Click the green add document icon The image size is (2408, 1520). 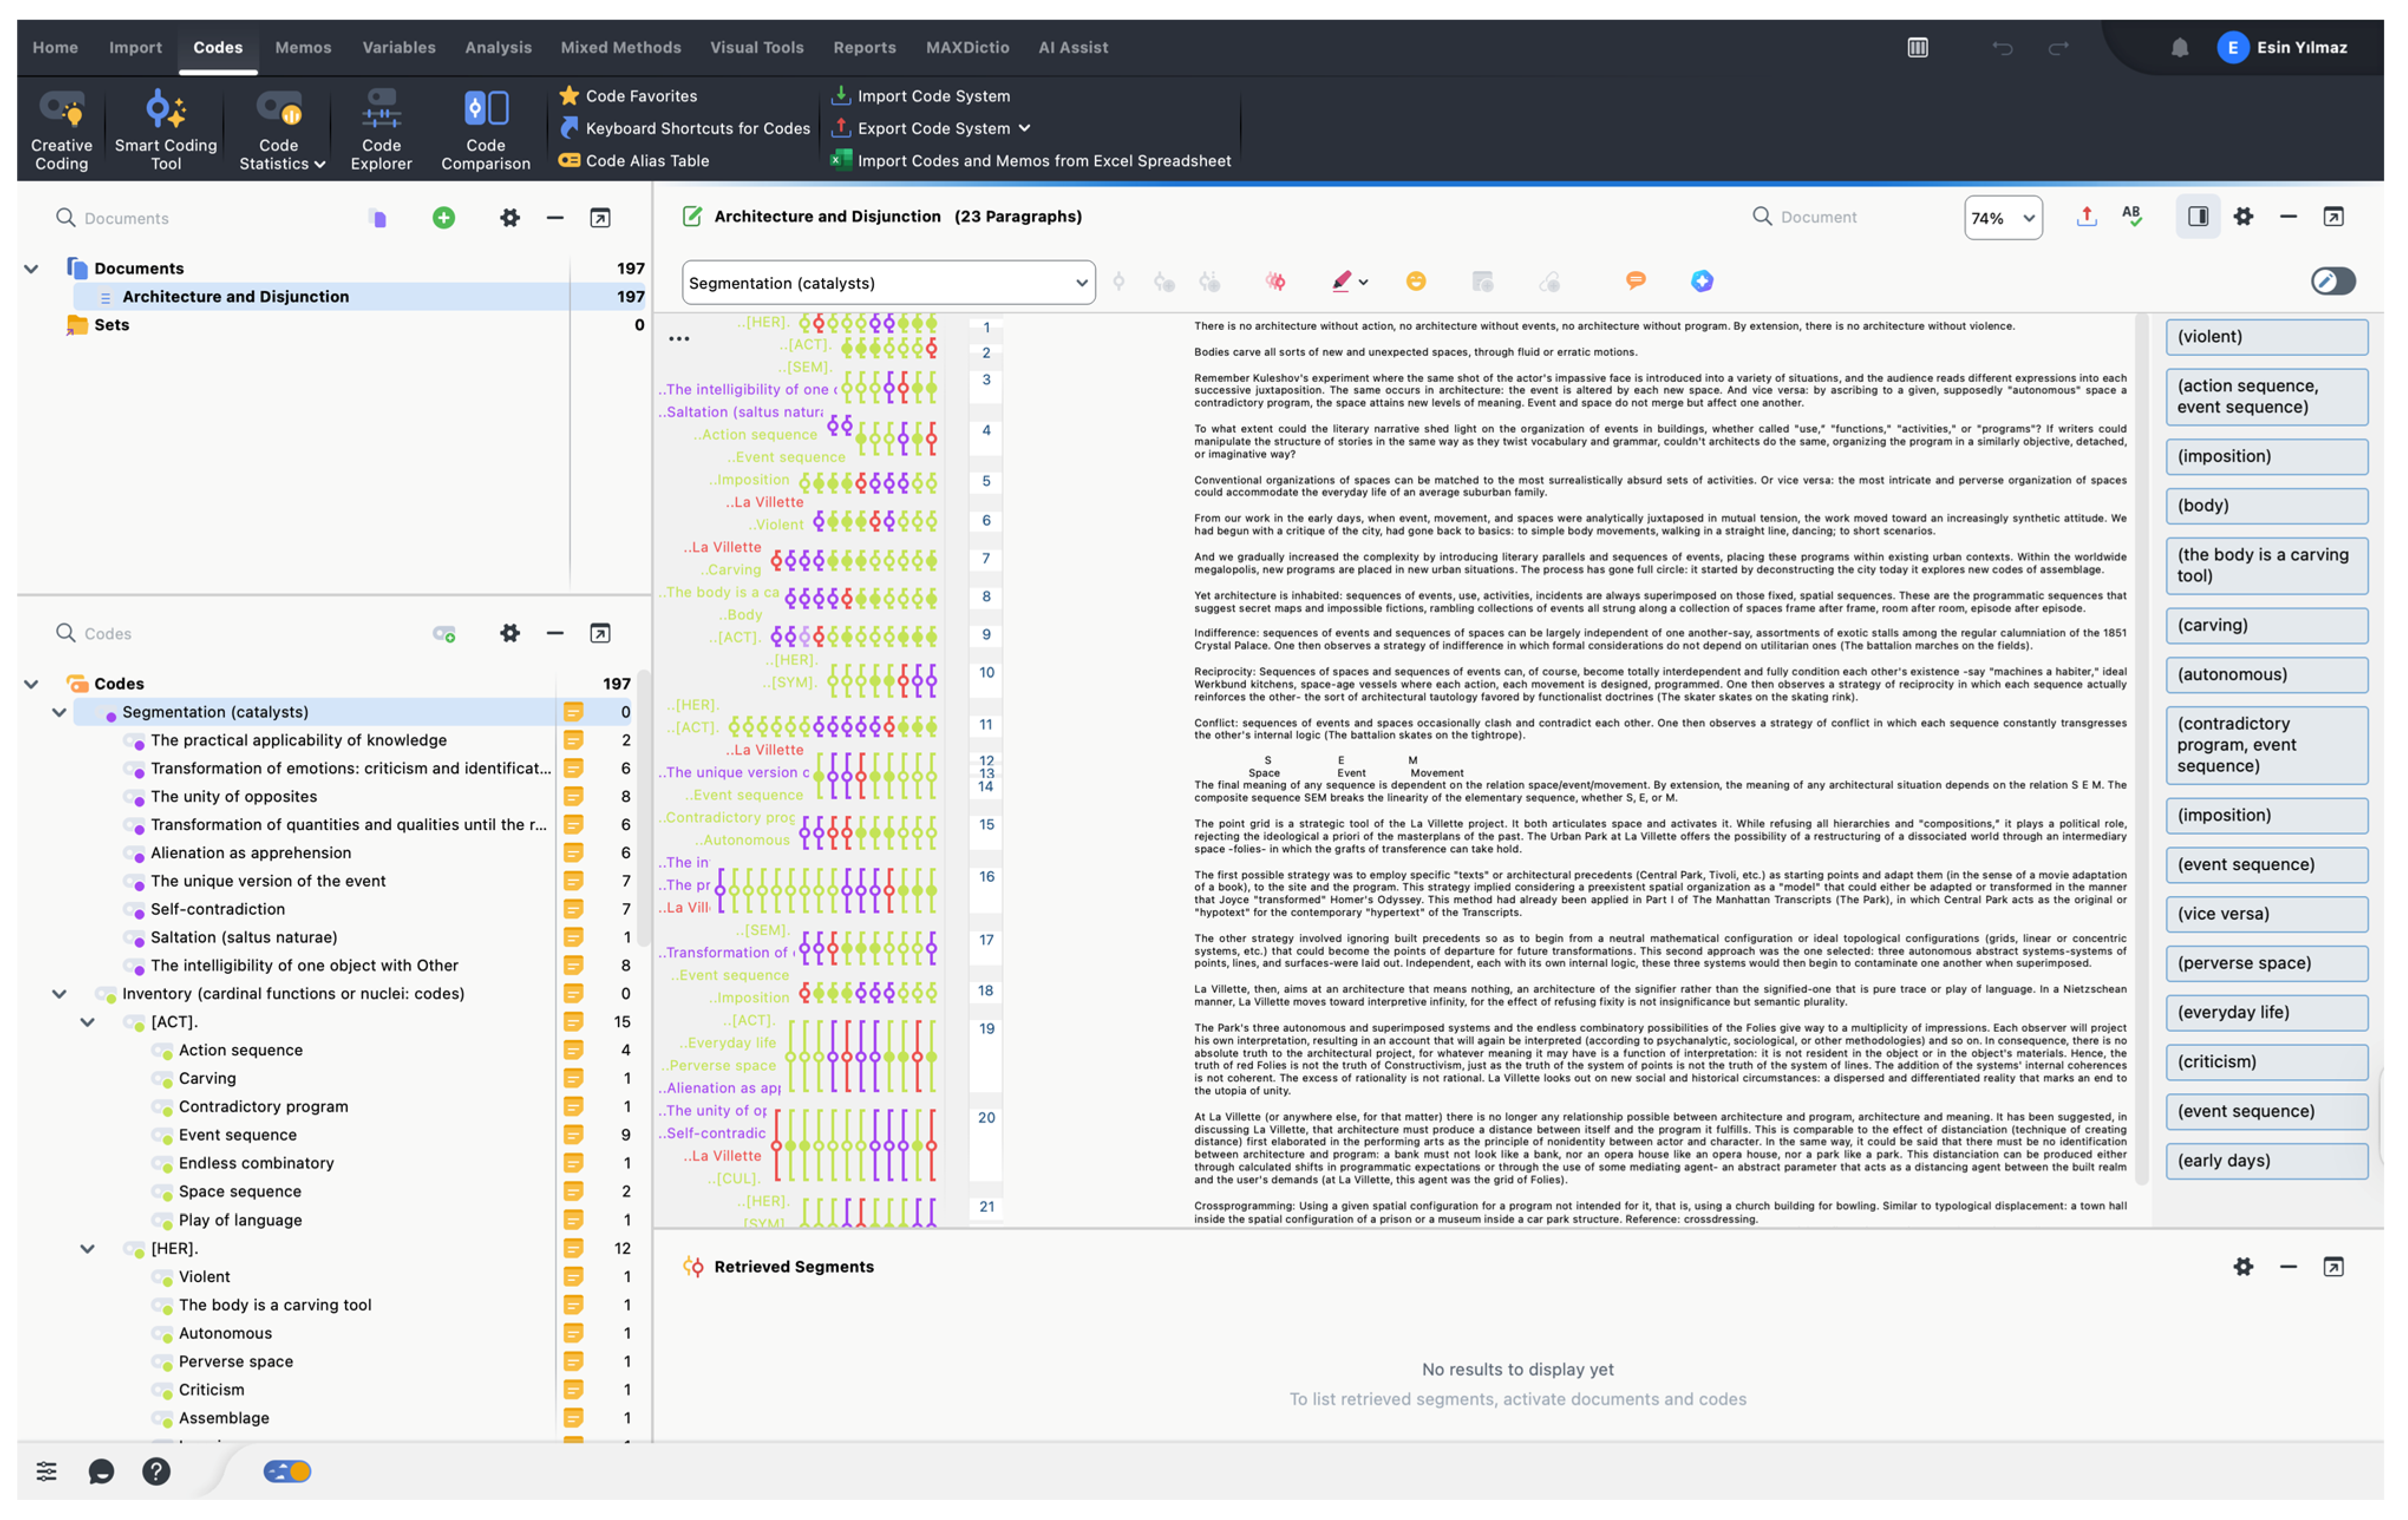tap(443, 218)
